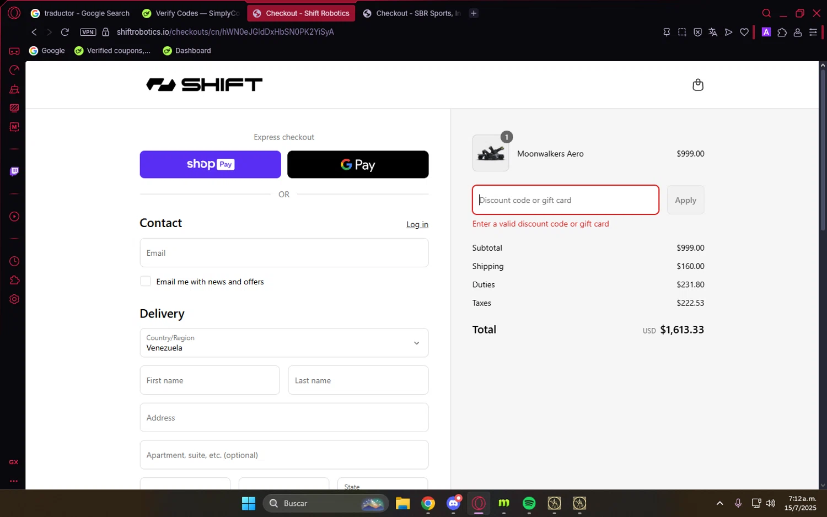Image resolution: width=827 pixels, height=517 pixels.
Task: Focus the Email field
Action: [284, 252]
